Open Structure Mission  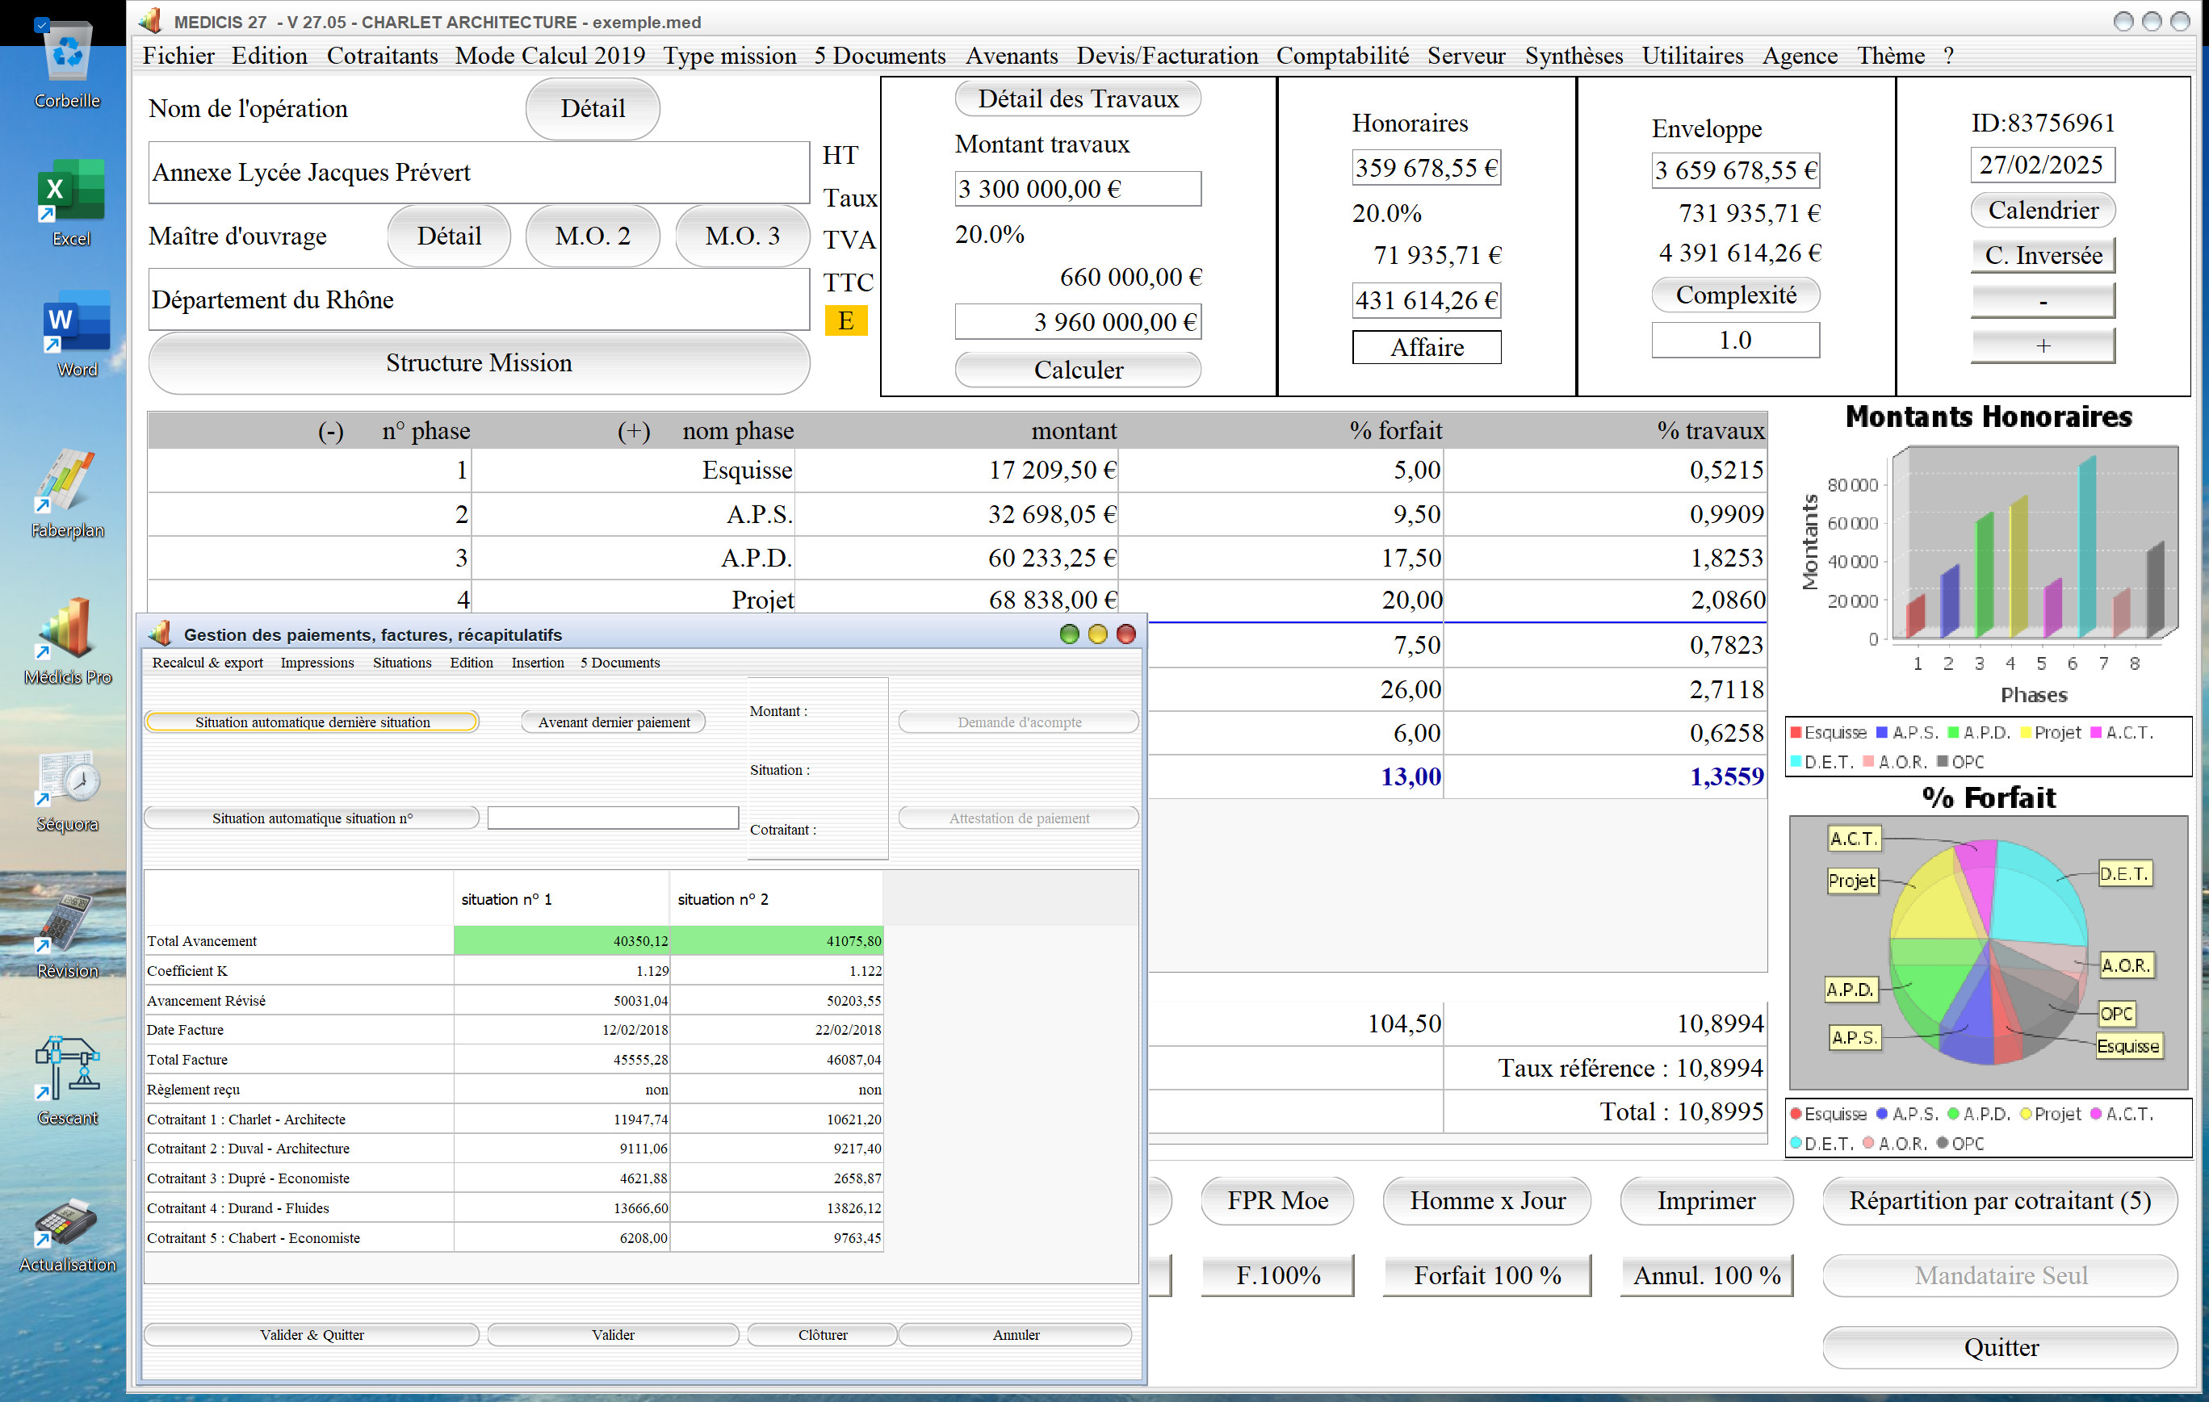coord(479,363)
